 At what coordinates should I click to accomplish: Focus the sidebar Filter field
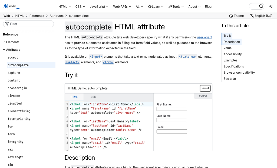[28, 24]
